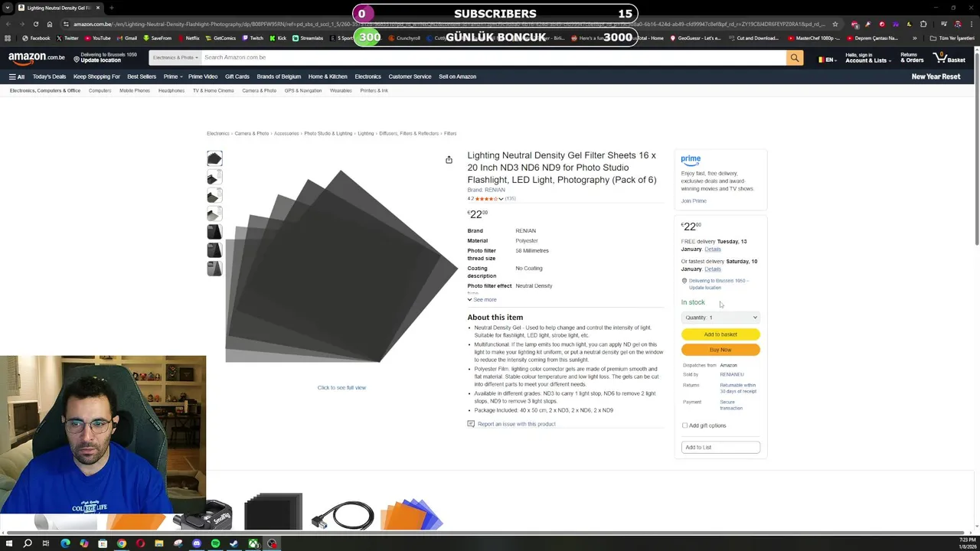Open the Streamlabs bookmark
Image resolution: width=980 pixels, height=551 pixels.
click(308, 38)
